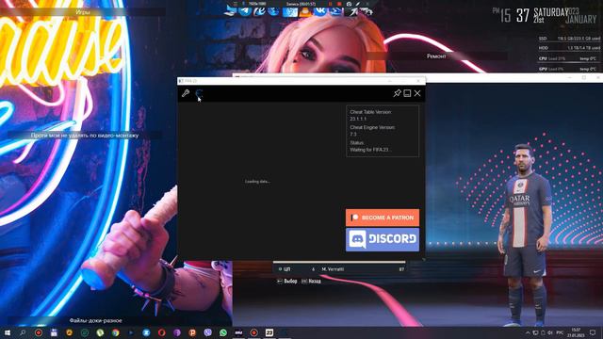Open VK from the top dock
Screen dimensions: 603x339
tap(320, 11)
